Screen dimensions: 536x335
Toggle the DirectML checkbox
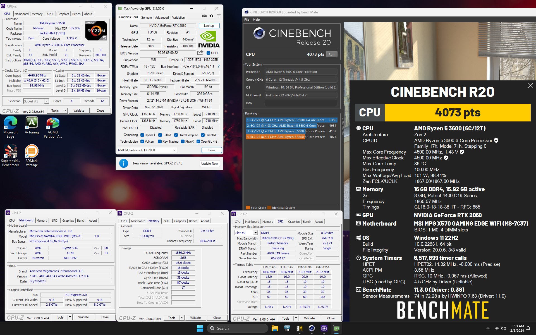[x=203, y=135]
